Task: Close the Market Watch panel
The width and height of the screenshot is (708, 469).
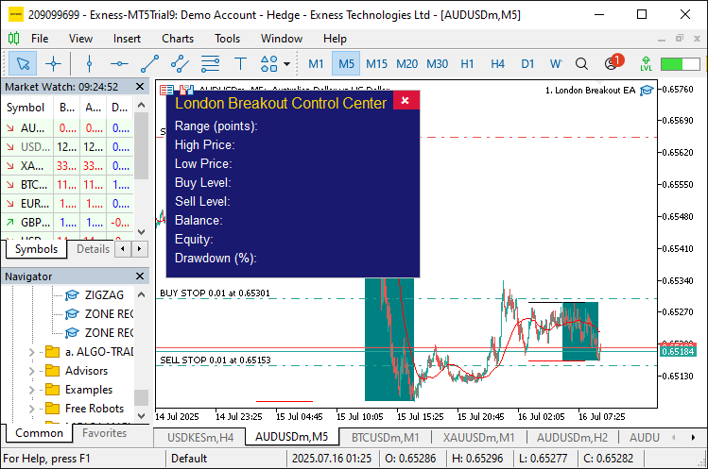Action: pyautogui.click(x=140, y=87)
